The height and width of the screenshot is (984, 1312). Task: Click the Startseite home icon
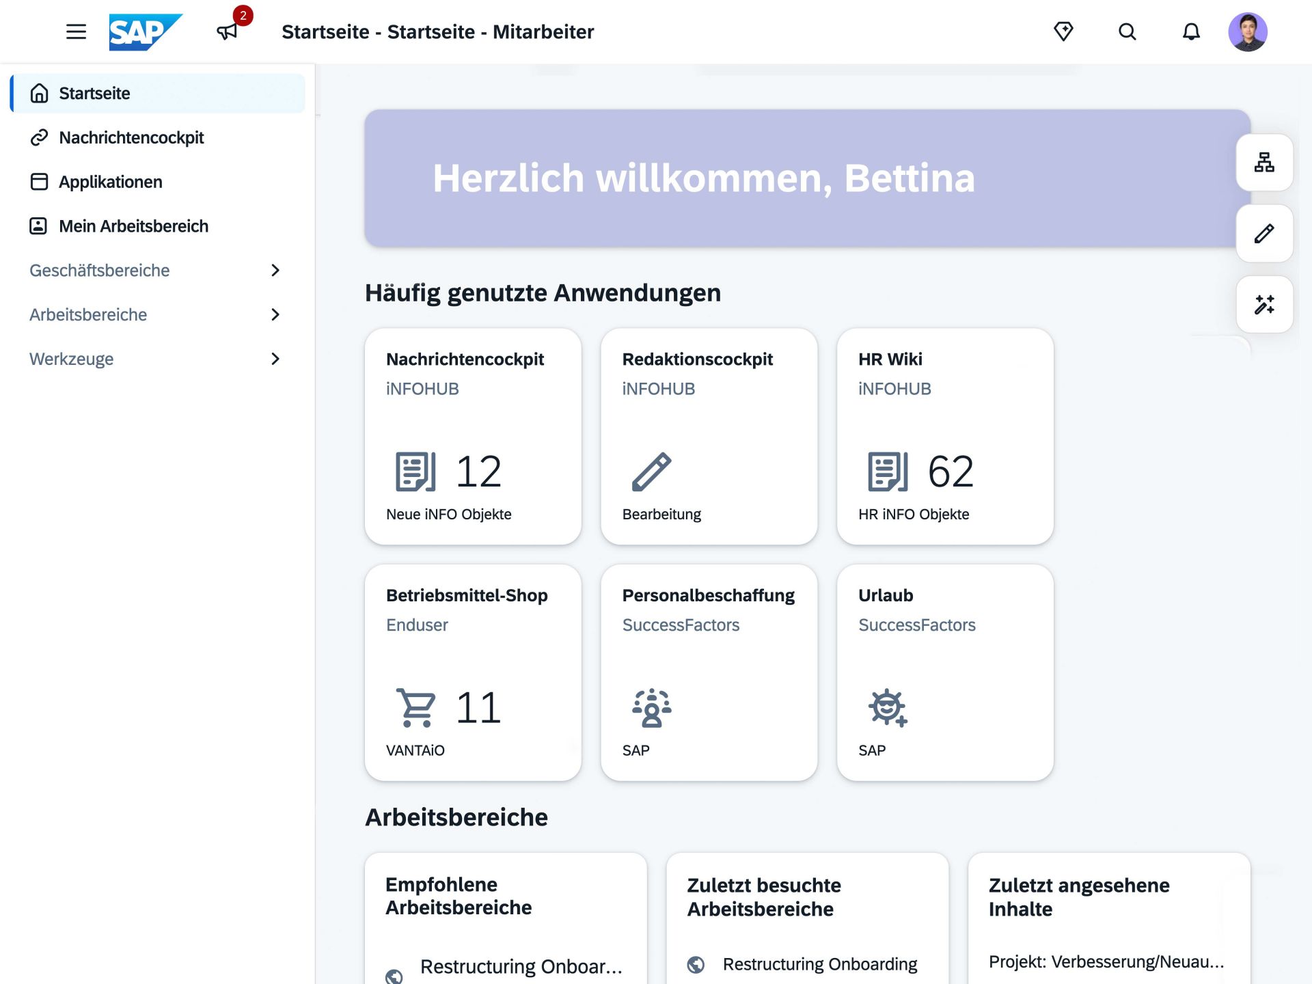coord(40,93)
